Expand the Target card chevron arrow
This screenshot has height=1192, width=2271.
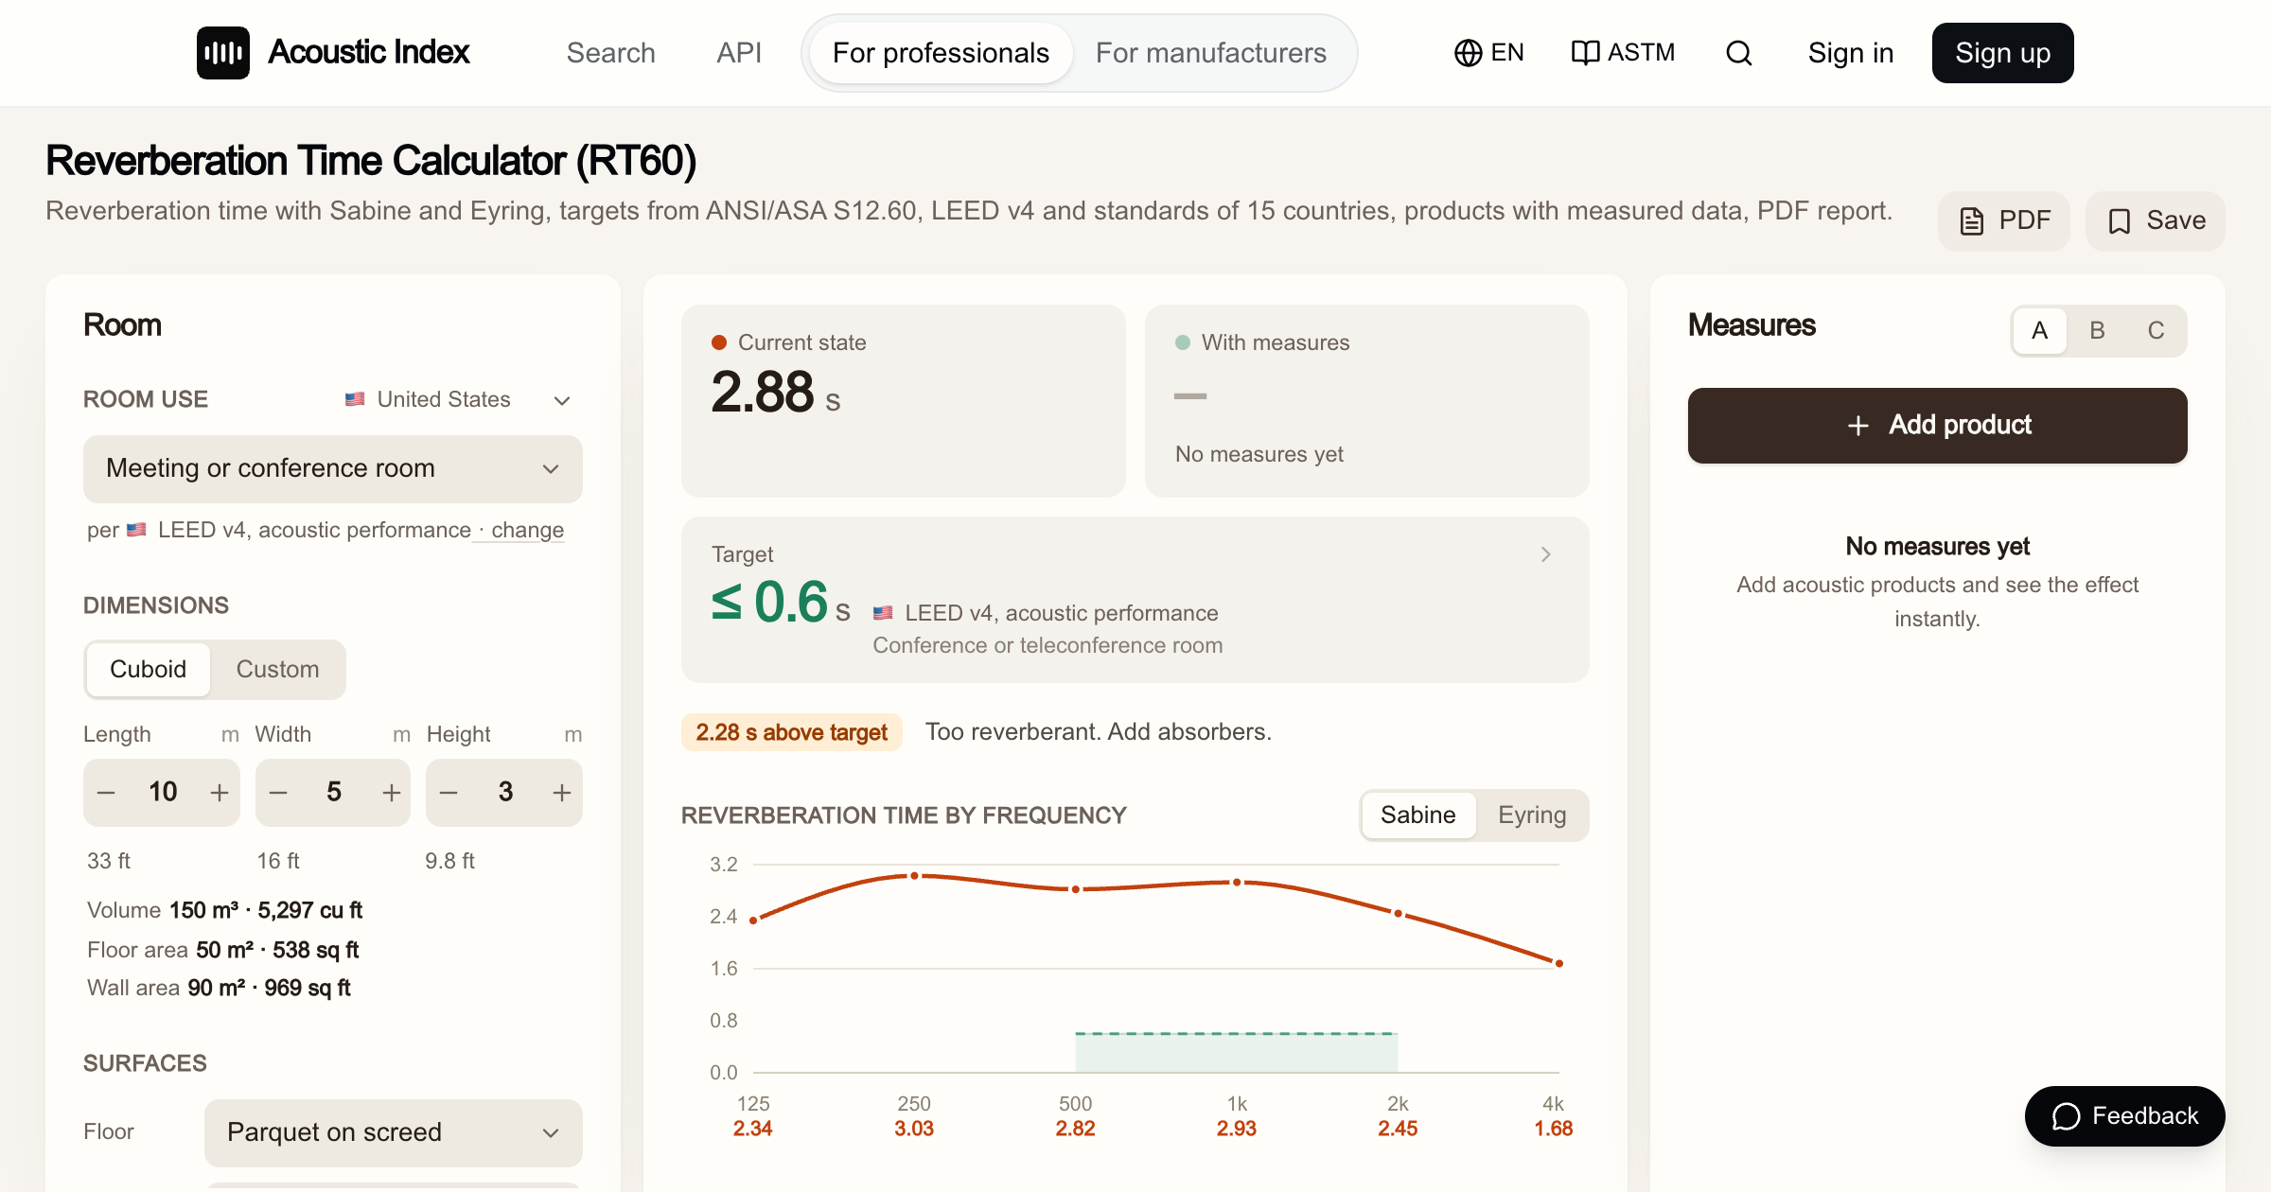(x=1546, y=554)
